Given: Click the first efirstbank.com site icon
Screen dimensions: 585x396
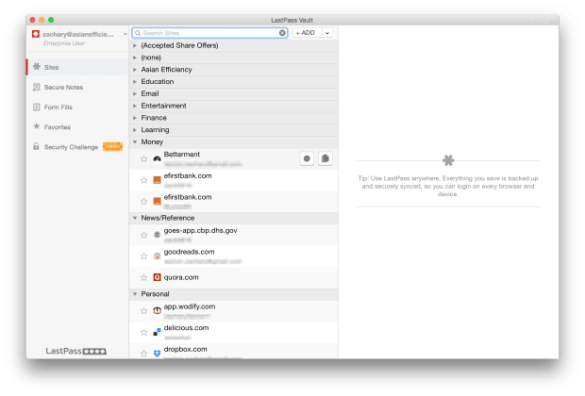Looking at the screenshot, I should [157, 180].
